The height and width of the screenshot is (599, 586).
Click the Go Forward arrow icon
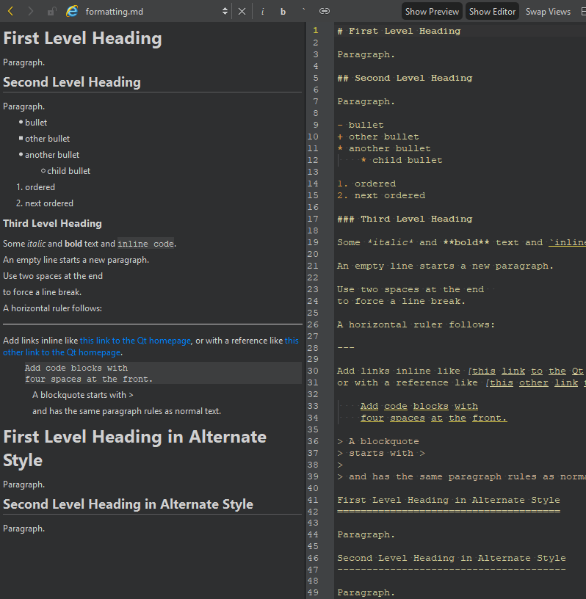pos(30,11)
